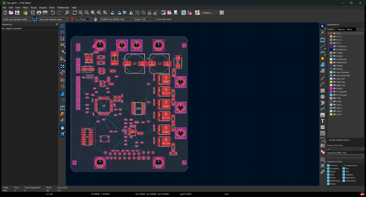Select the Add table tool
Viewport: 366px width, 197px height.
click(323, 133)
